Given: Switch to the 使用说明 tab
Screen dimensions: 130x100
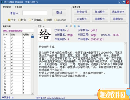Looking at the screenshot, I should pos(18,7).
